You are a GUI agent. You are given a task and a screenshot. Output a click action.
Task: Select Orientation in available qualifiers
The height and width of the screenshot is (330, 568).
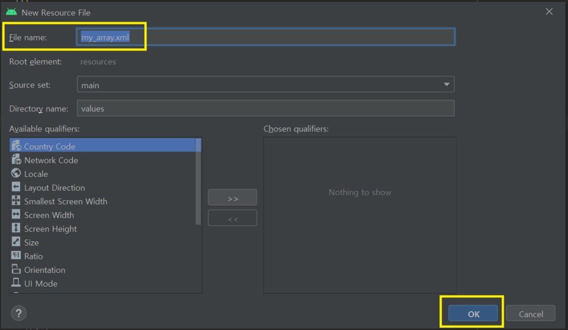click(44, 270)
